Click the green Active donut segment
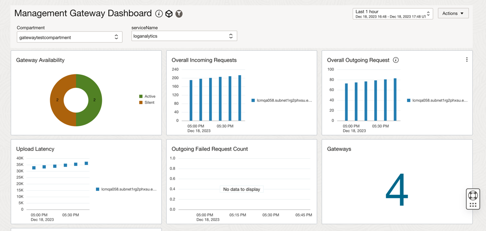 pos(95,100)
